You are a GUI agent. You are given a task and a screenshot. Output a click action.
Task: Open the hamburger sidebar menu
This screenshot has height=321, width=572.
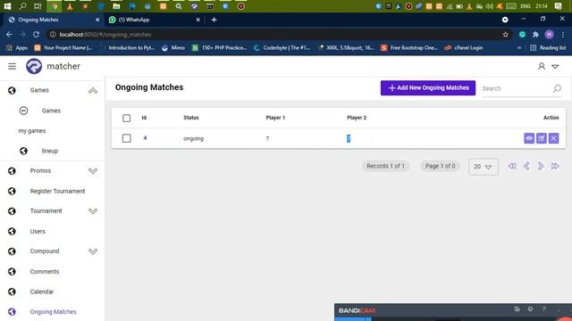tap(12, 66)
